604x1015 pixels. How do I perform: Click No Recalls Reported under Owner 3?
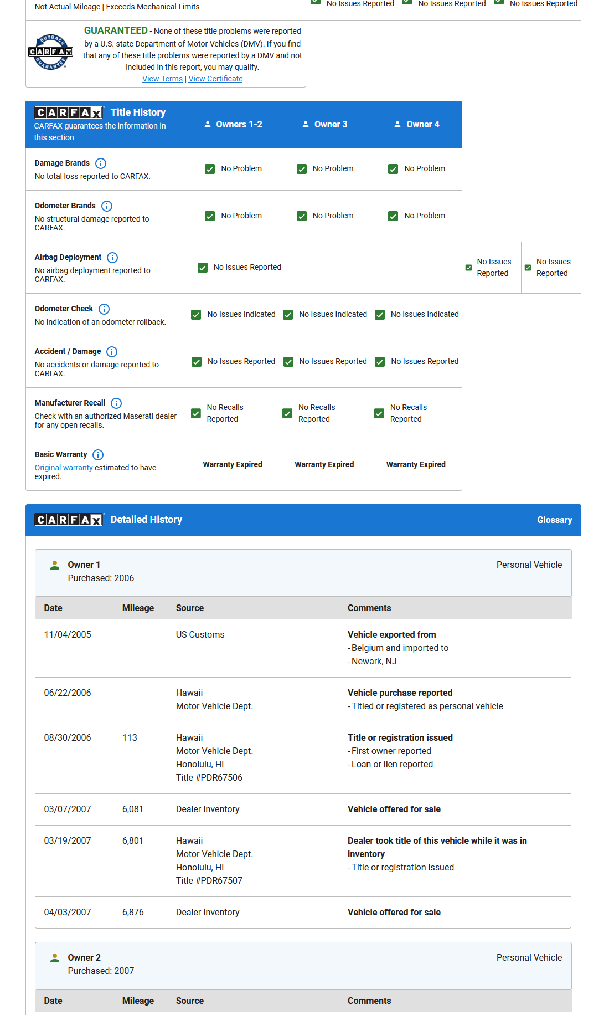(x=317, y=413)
